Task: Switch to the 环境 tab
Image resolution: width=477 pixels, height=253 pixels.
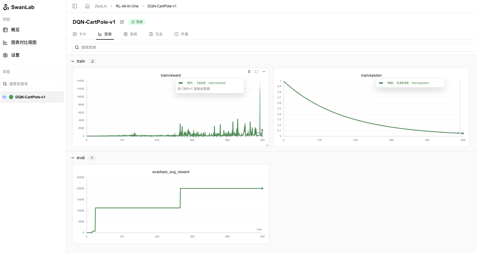Action: tap(181, 34)
